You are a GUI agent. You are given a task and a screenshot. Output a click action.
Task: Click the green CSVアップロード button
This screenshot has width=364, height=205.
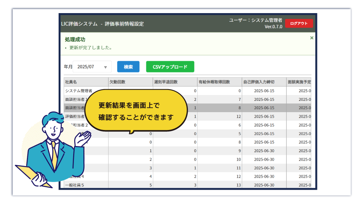point(170,67)
